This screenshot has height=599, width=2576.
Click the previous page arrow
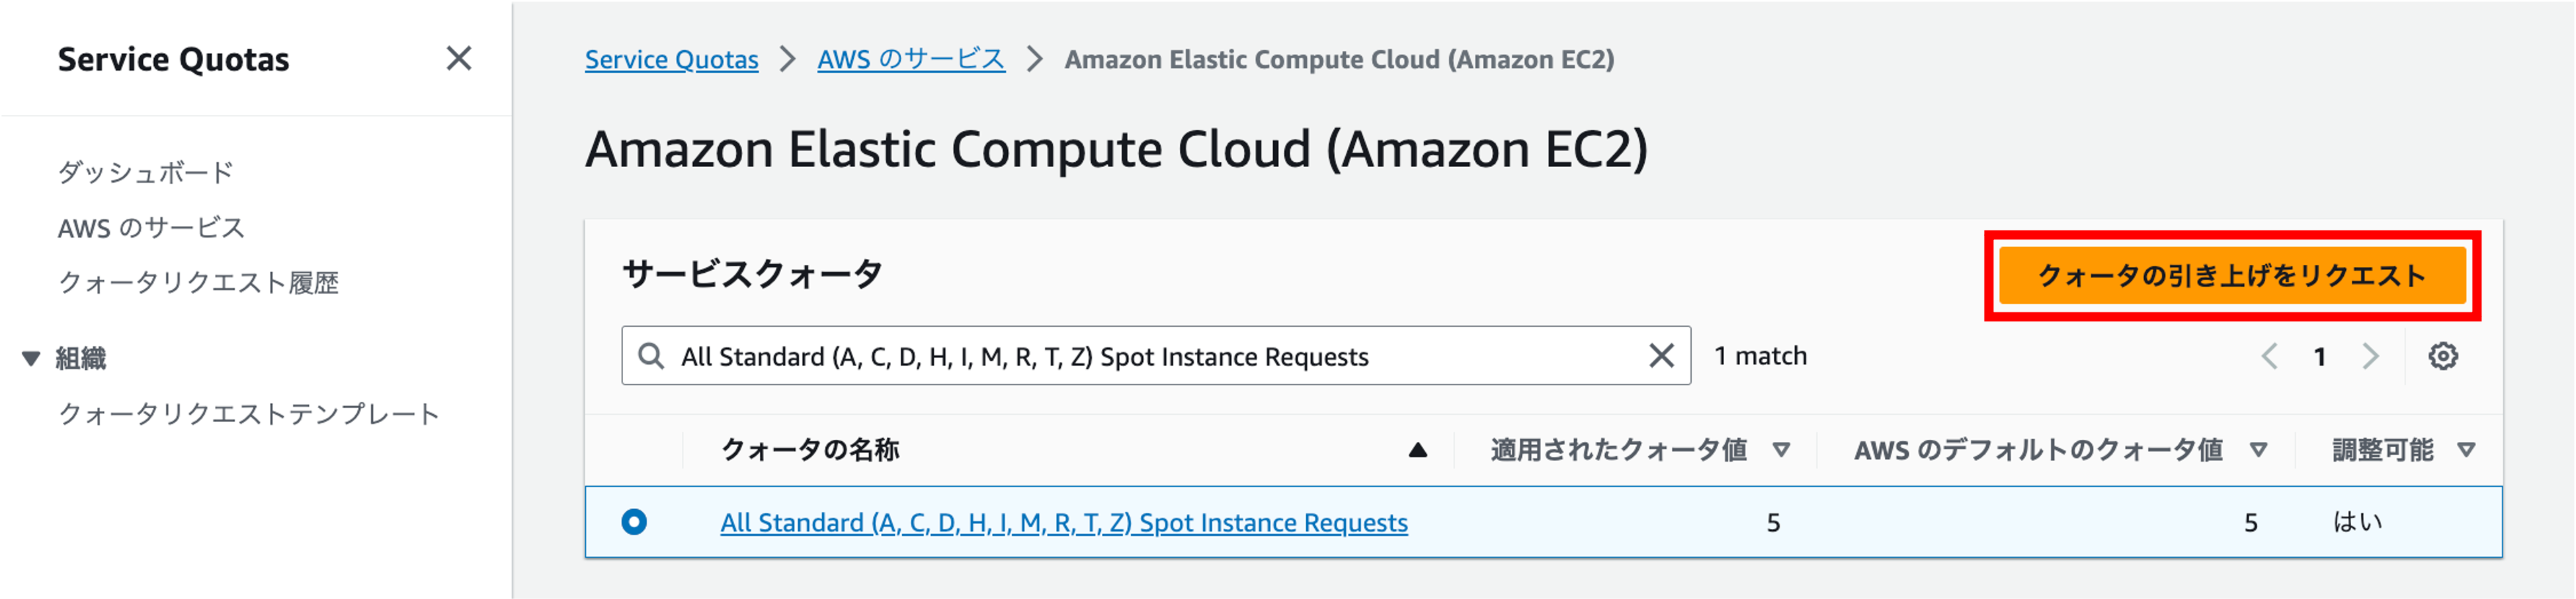2270,355
